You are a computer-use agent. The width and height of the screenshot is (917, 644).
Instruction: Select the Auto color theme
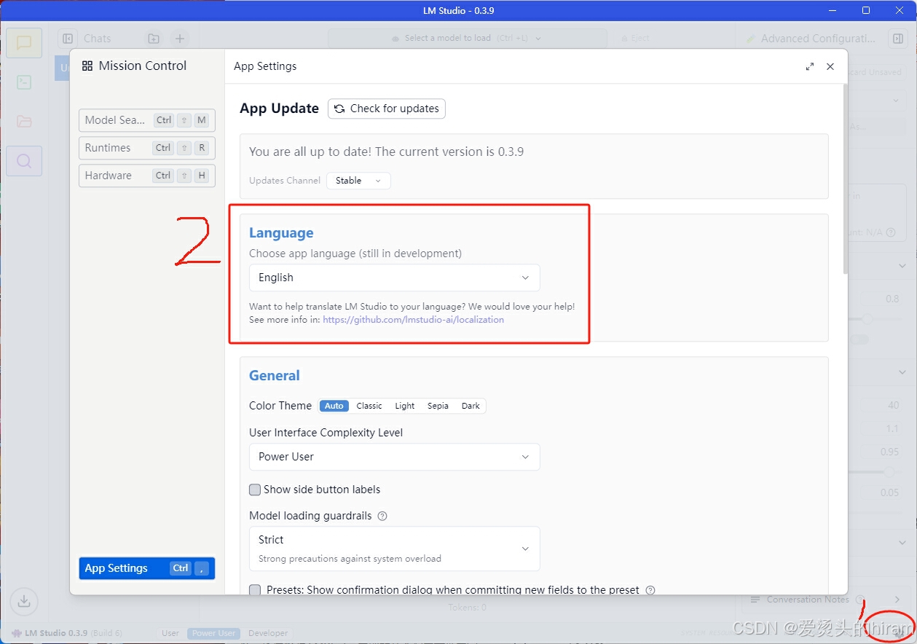(x=334, y=406)
